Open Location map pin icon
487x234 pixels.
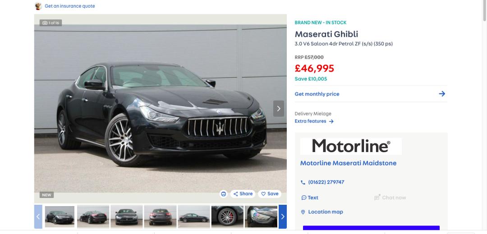(x=303, y=212)
